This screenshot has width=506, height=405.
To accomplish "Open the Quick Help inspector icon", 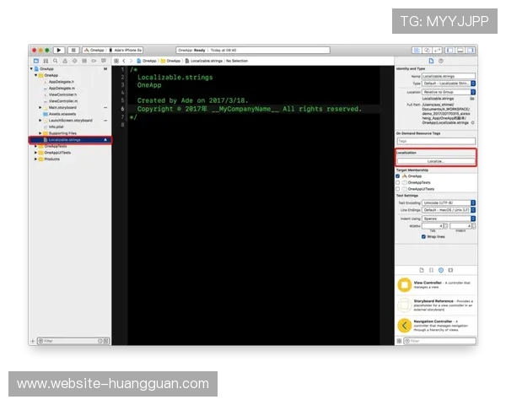I will [441, 61].
